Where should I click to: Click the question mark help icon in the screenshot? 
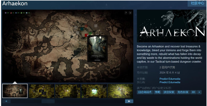click(126, 13)
